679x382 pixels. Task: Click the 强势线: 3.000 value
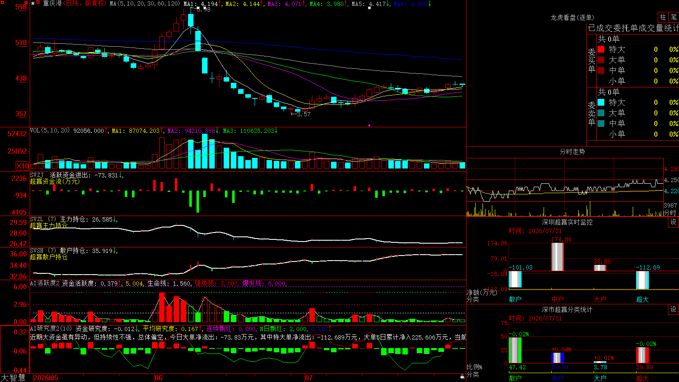(217, 283)
